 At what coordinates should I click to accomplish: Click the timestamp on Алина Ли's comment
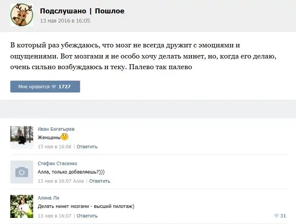pos(55,216)
